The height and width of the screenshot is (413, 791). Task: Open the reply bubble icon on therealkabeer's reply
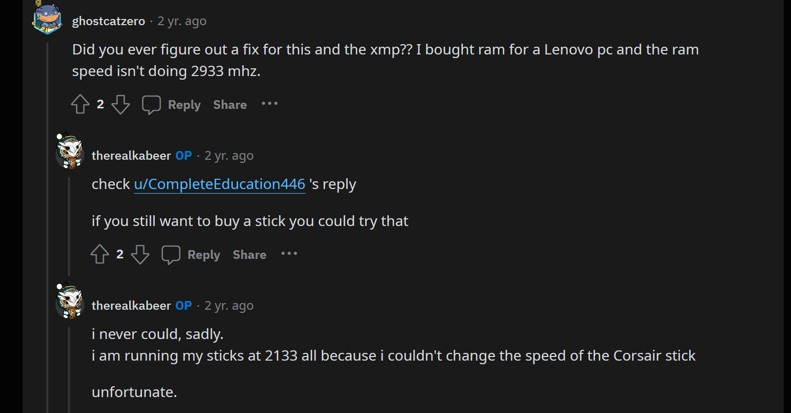(x=171, y=254)
